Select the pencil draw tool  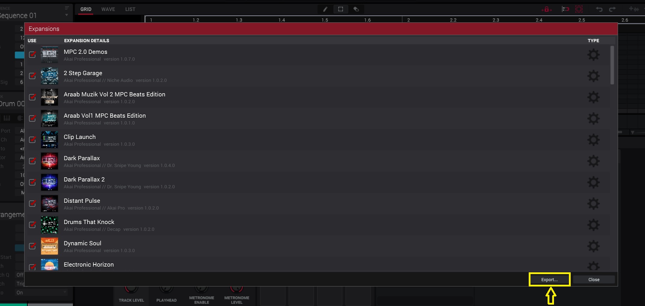[x=325, y=9]
